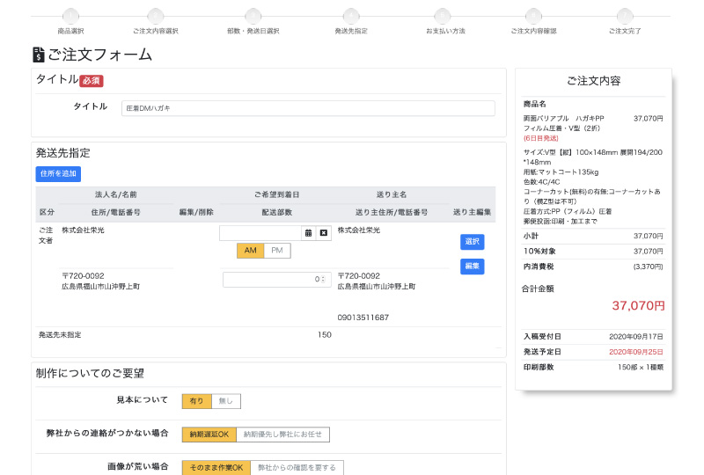This screenshot has width=704, height=475.
Task: Open the calendar date picker icon
Action: click(x=308, y=233)
